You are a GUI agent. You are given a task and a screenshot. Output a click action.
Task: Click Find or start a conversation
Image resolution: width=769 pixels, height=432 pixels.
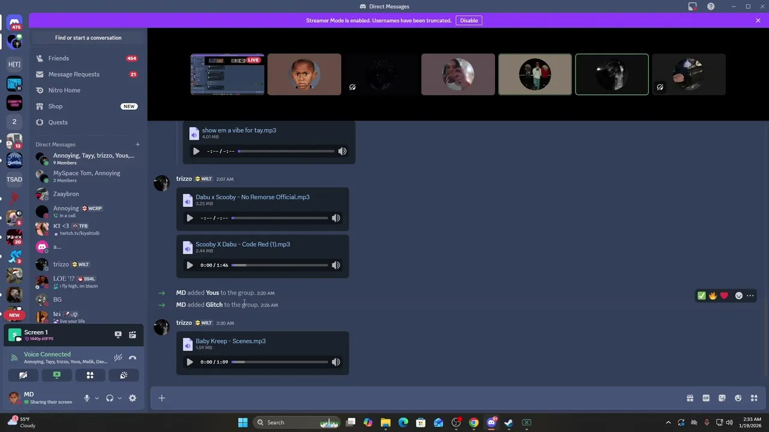88,38
